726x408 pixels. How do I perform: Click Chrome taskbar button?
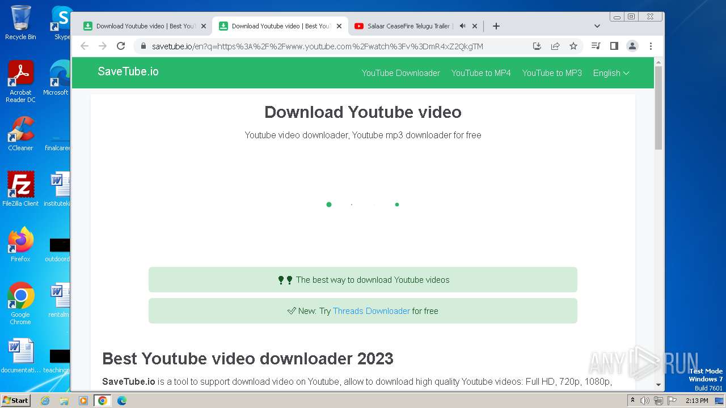point(103,401)
